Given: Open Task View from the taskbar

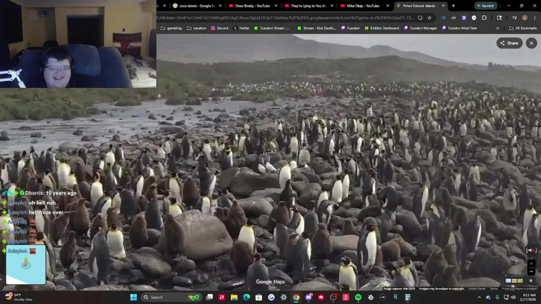Looking at the screenshot, I should (209, 297).
